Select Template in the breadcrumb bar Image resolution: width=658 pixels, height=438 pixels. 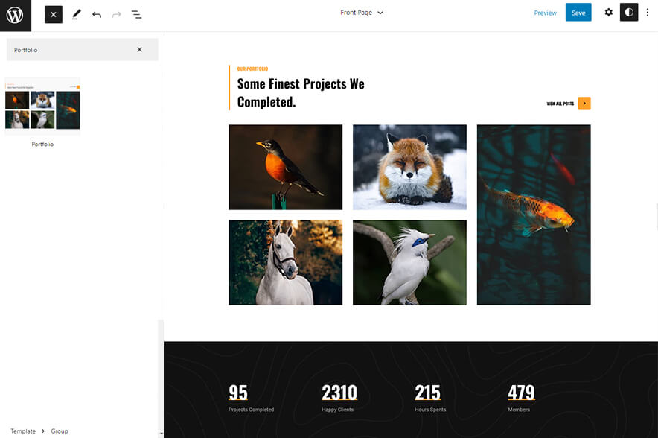coord(22,431)
